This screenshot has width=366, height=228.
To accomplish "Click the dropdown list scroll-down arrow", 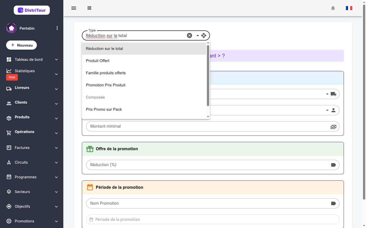I will 208,117.
